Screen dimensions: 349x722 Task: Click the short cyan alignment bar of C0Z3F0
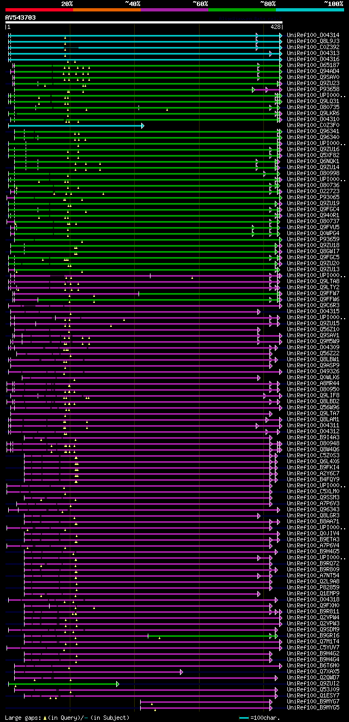(x=76, y=126)
